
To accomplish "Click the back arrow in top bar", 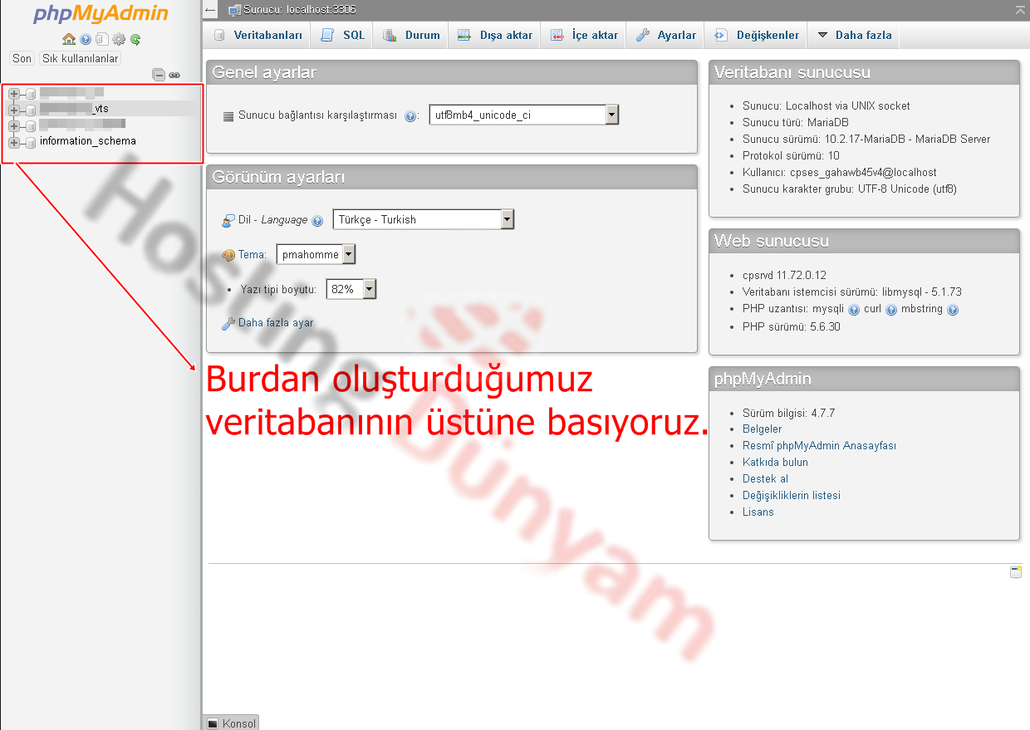I will pos(210,10).
